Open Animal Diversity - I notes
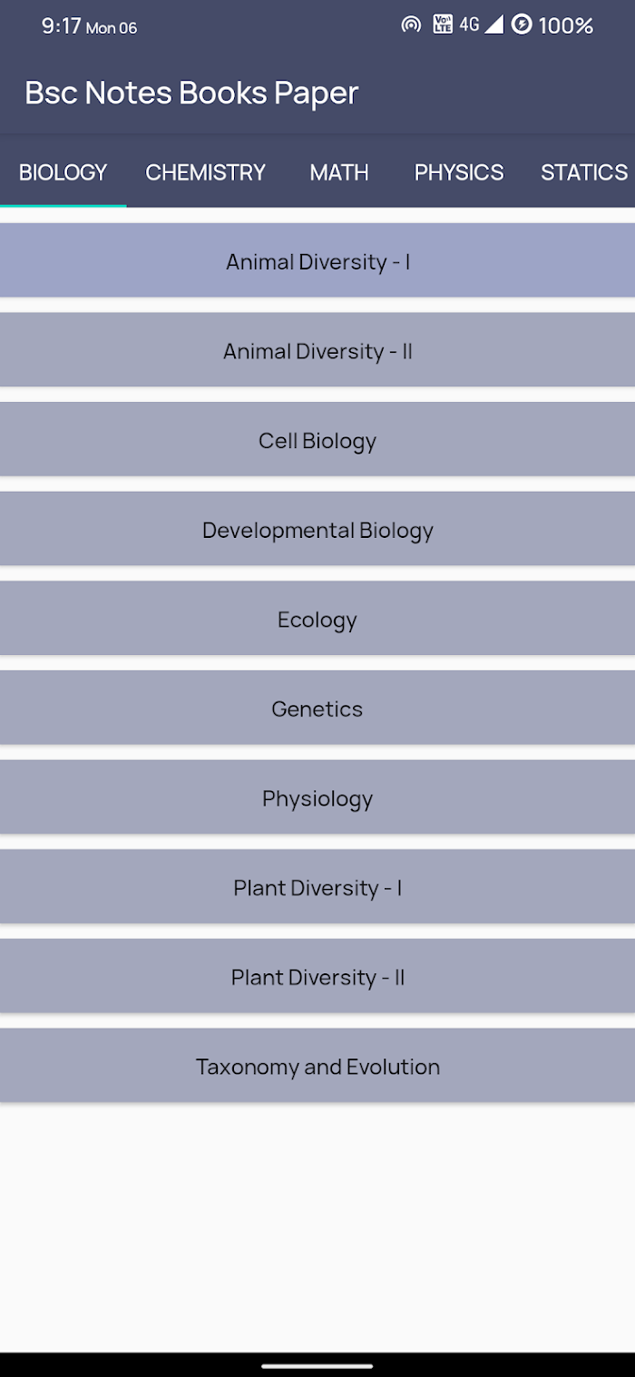Image resolution: width=635 pixels, height=1377 pixels. pyautogui.click(x=317, y=261)
